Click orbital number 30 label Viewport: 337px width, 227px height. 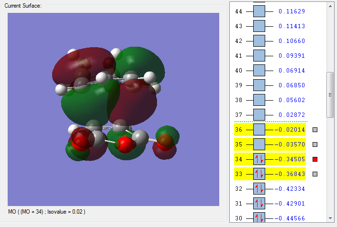[238, 218]
